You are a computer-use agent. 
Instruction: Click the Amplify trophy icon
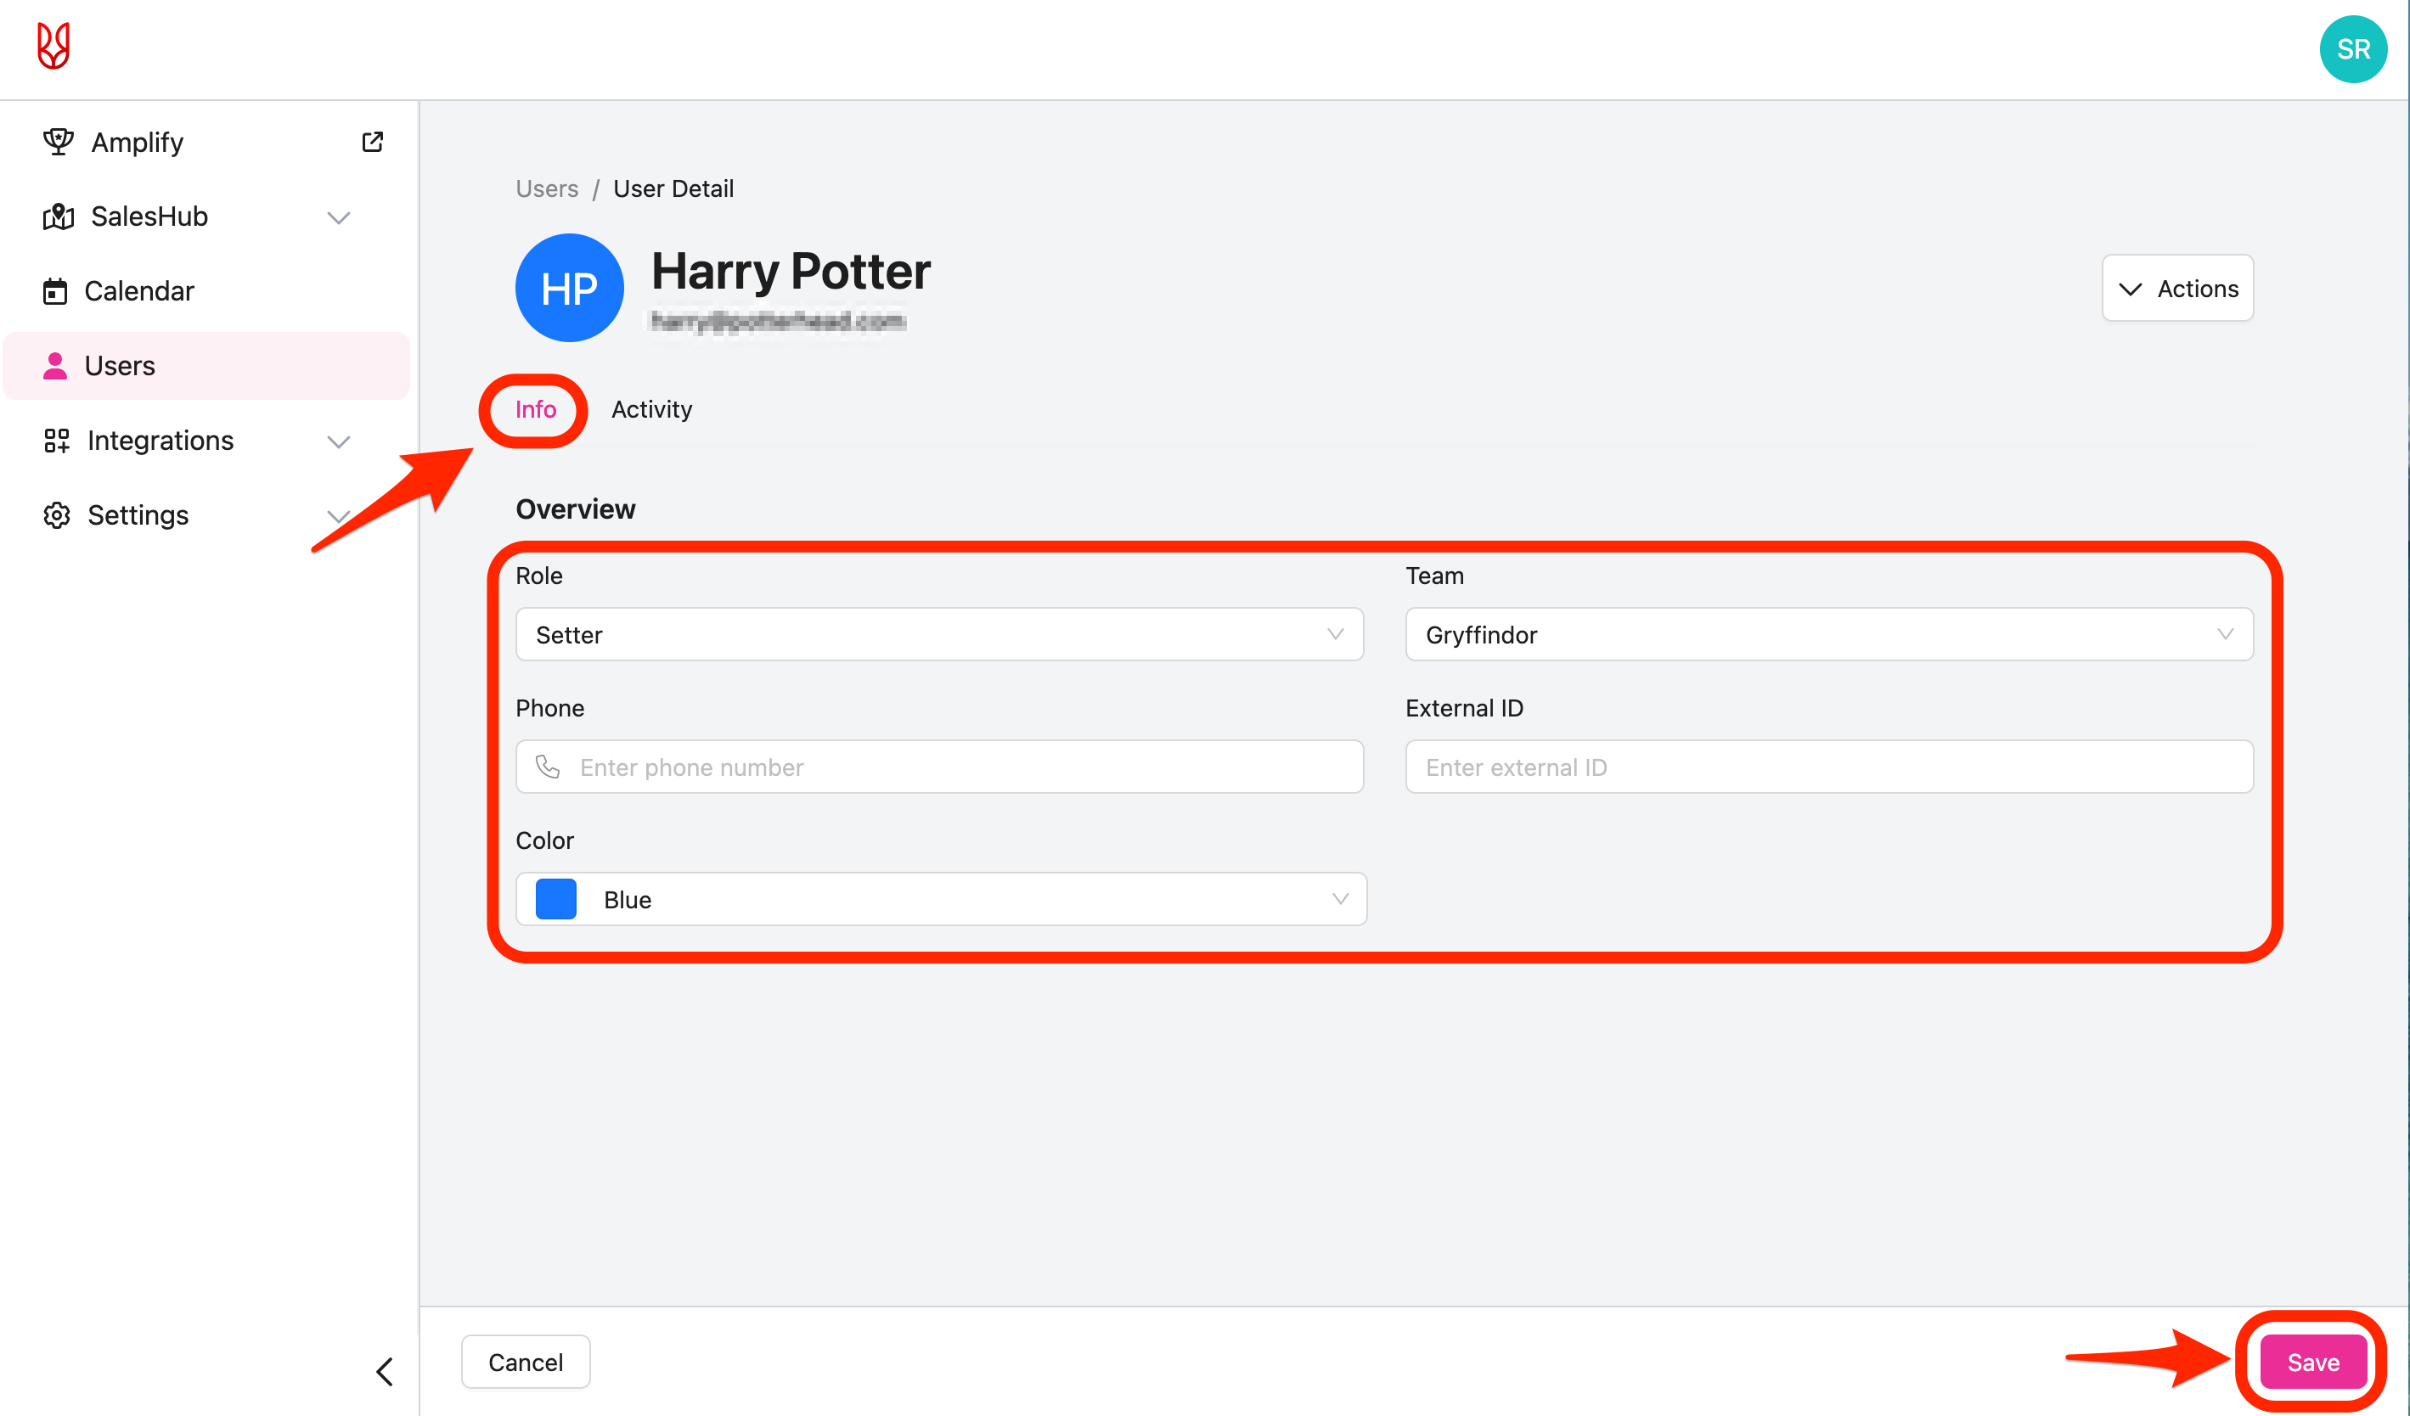58,143
